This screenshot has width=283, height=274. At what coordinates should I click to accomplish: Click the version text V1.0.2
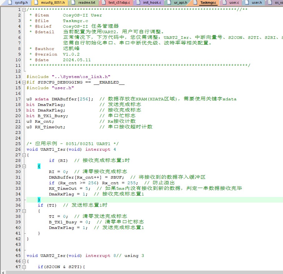coord(71,54)
